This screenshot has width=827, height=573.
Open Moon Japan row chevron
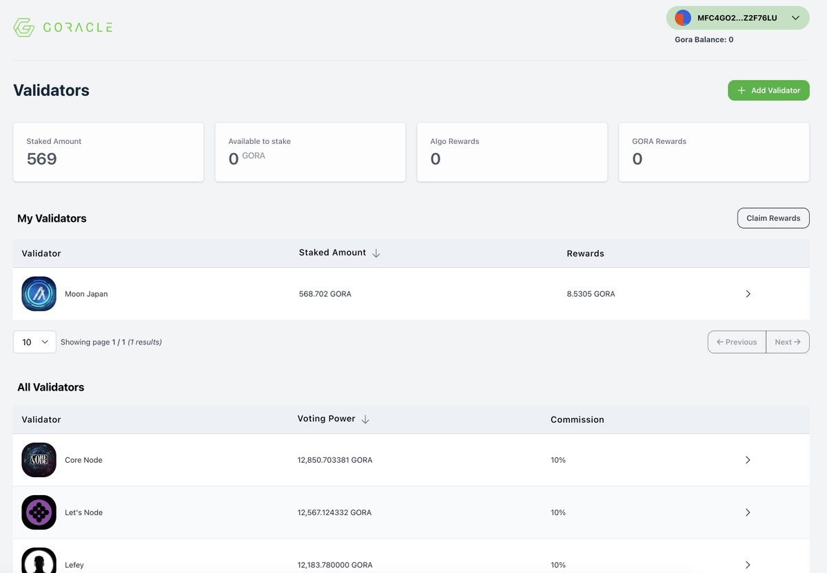click(x=748, y=294)
